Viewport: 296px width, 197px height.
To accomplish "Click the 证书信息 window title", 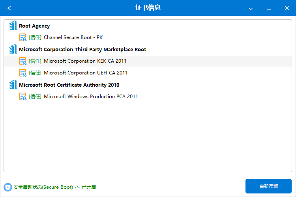I will 148,8.
